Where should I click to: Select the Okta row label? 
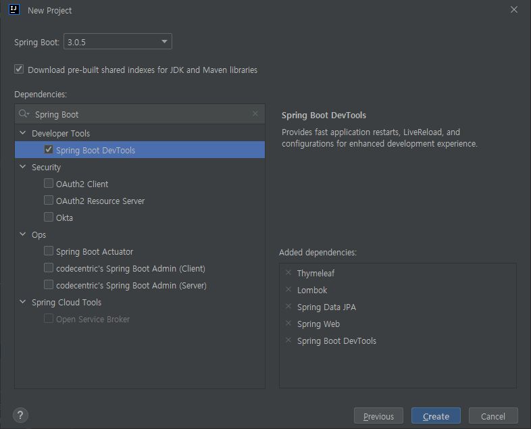64,218
